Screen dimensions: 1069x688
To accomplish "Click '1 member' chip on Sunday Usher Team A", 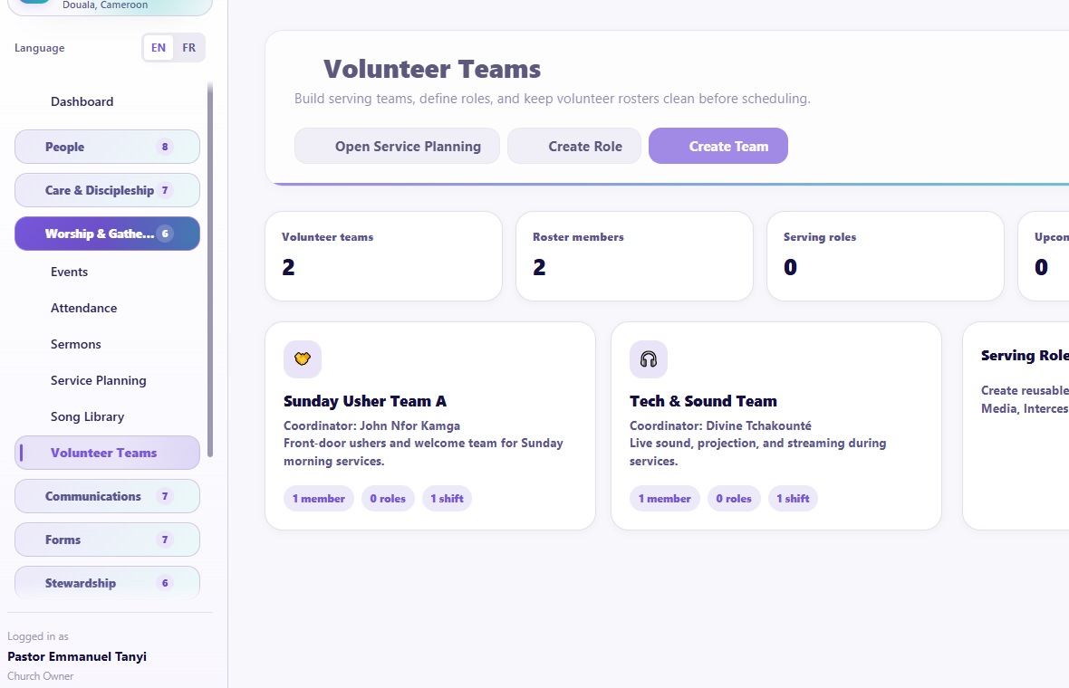I will pos(318,499).
